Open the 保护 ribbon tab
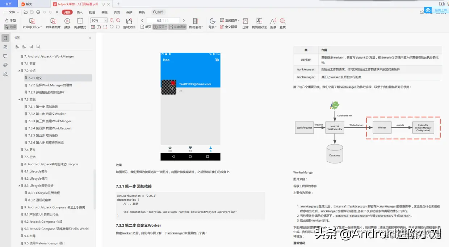Screen dimensions: 449x247 coord(129,12)
